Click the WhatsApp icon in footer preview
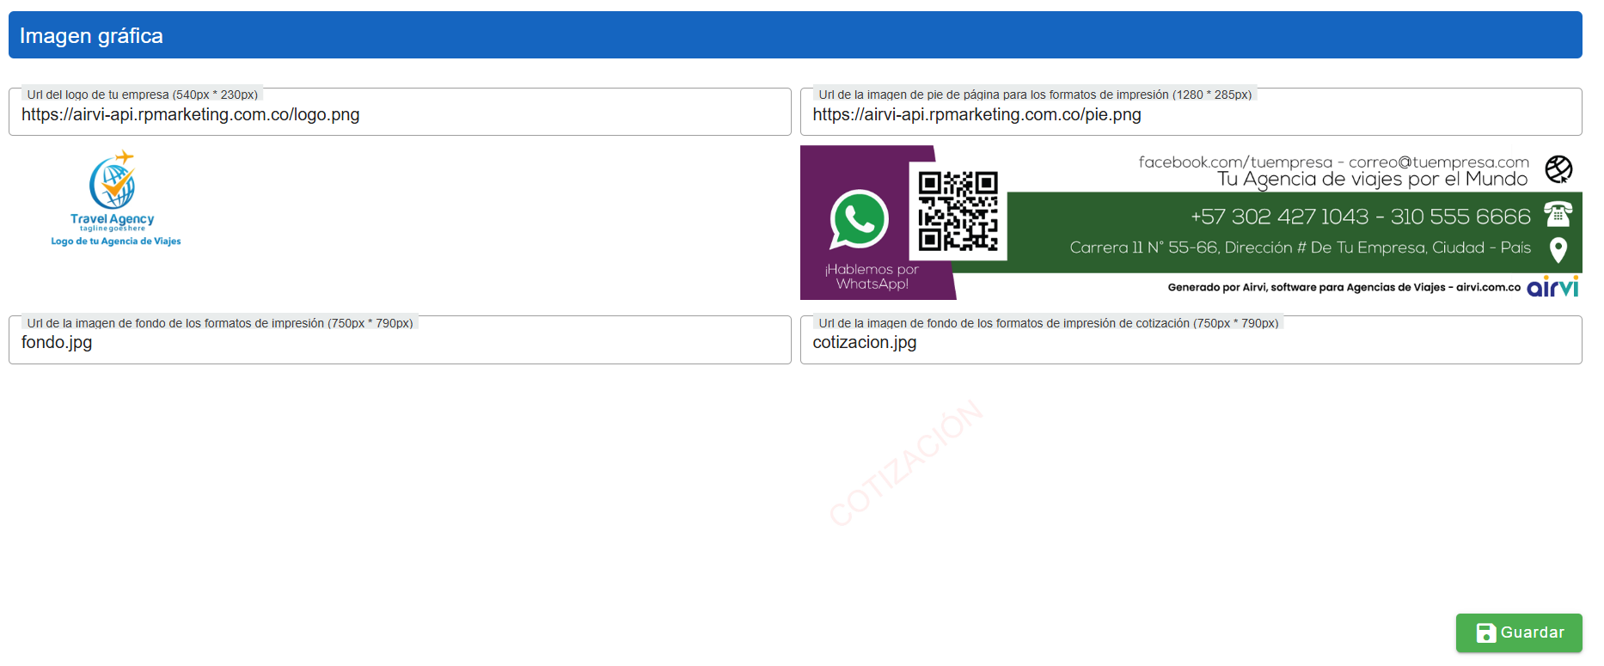This screenshot has width=1604, height=666. (858, 220)
